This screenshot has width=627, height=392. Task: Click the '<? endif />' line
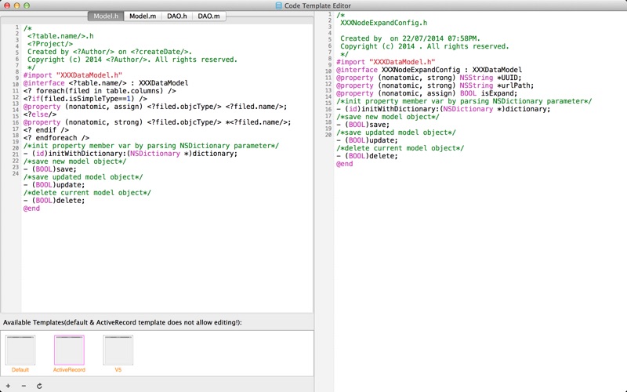coord(46,130)
